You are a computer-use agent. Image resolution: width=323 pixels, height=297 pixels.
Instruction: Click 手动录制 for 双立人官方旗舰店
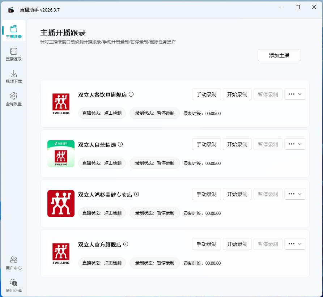(x=206, y=244)
